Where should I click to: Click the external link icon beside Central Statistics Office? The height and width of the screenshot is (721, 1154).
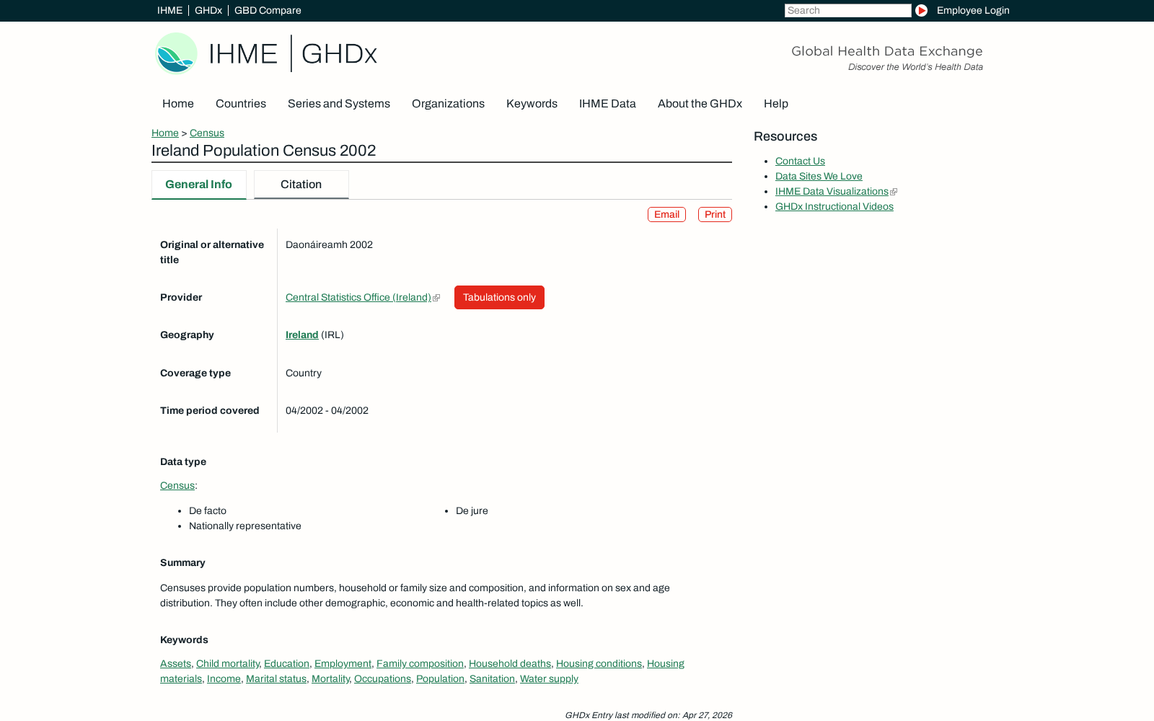coord(436,298)
